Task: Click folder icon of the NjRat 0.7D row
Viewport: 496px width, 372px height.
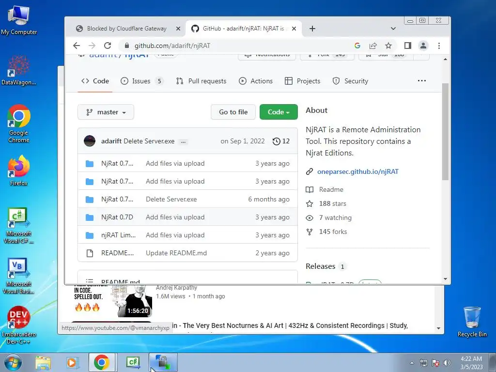Action: [x=90, y=217]
